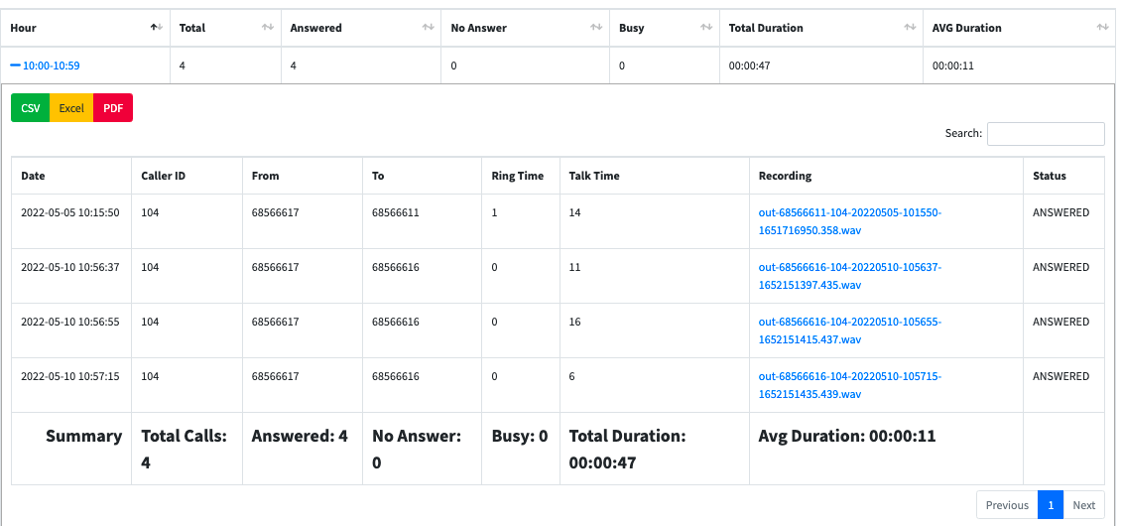Click Avg Duration: 00:00:11 summary cell
Screen dimensions: 1121x526
click(x=887, y=449)
